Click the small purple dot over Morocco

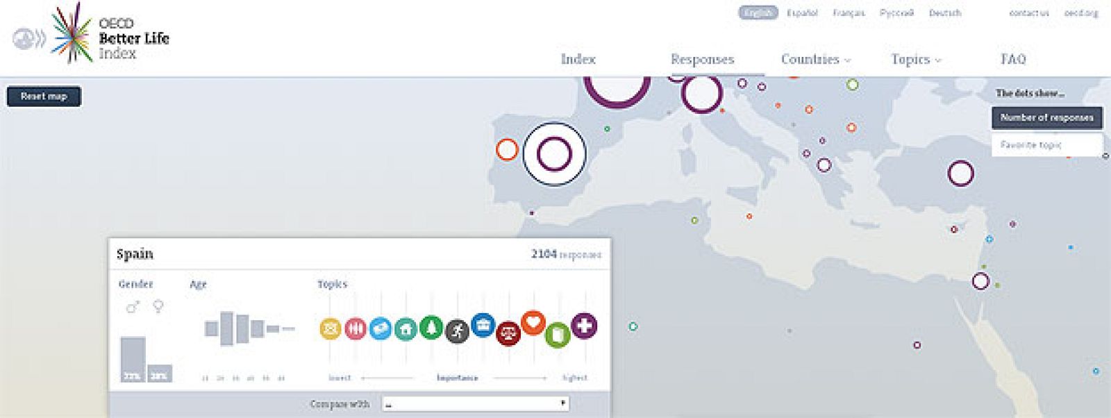tap(532, 213)
